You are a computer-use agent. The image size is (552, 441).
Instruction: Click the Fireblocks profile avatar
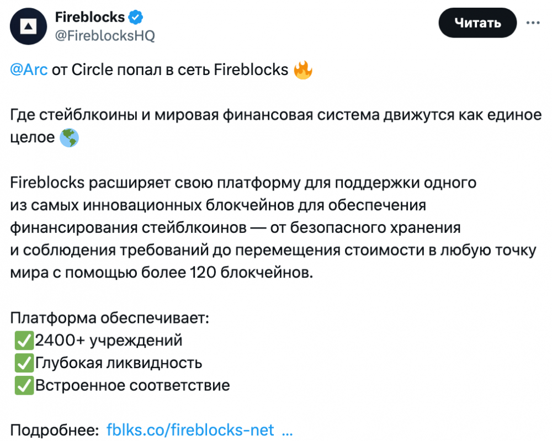[27, 26]
